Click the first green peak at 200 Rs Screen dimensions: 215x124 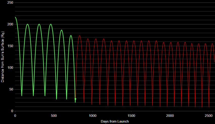(27, 24)
